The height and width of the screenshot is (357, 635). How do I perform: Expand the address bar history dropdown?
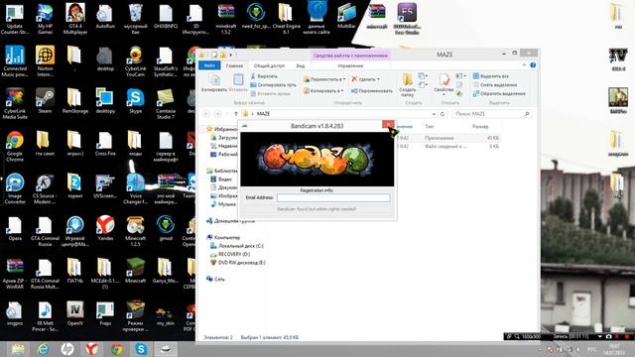coord(434,114)
